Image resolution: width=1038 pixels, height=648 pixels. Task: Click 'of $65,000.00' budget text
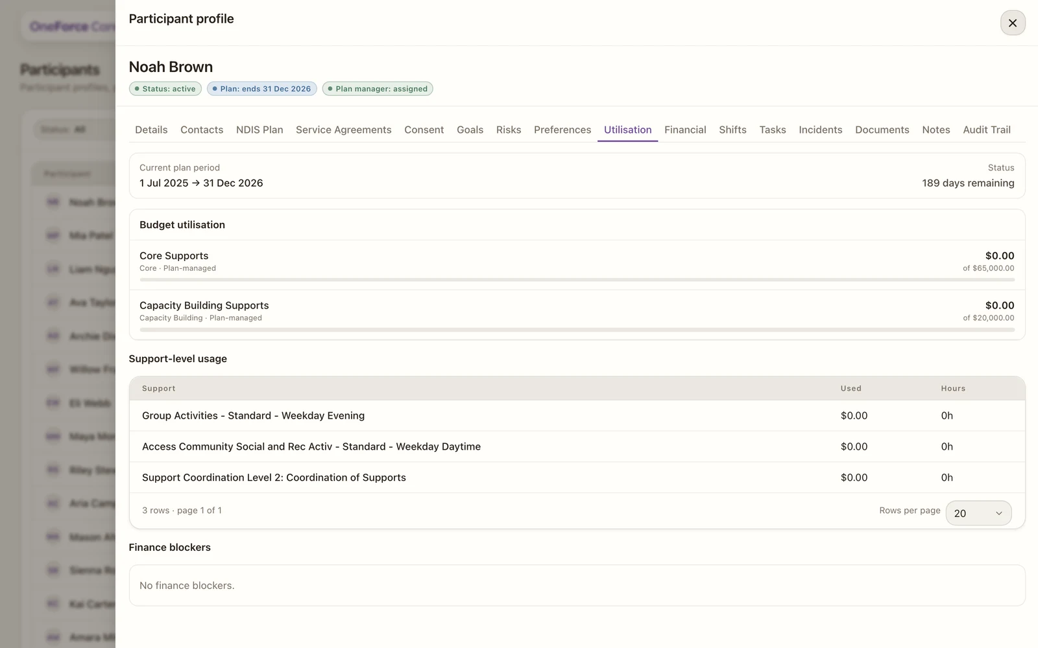tap(989, 268)
